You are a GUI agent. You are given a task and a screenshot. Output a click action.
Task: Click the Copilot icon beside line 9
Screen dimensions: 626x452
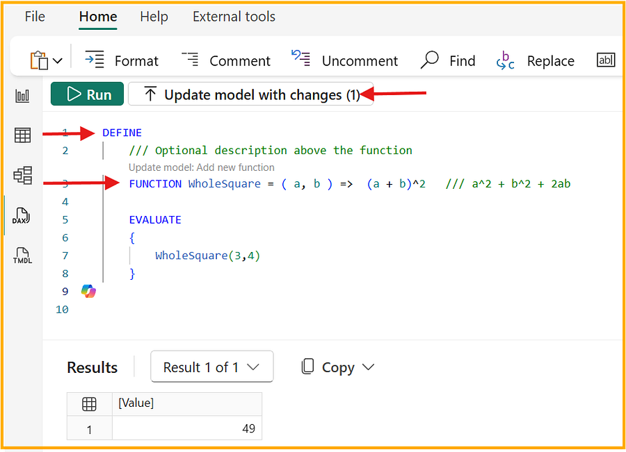88,291
